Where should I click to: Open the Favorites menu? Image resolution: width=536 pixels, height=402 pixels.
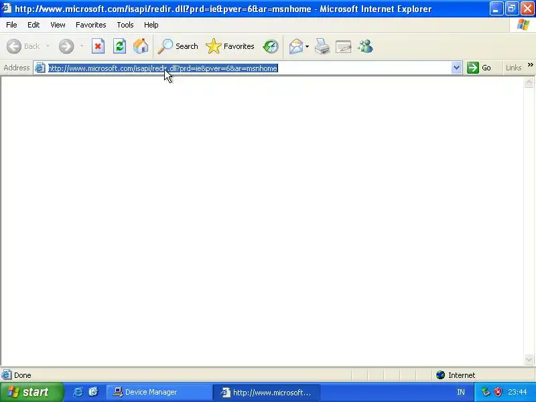[91, 25]
